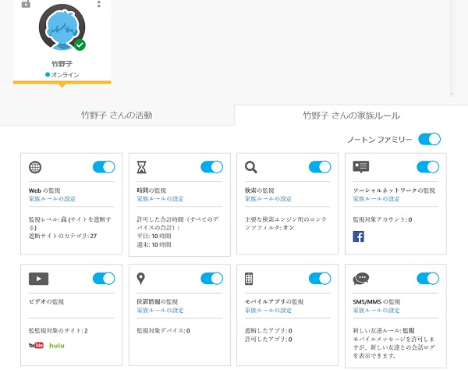
Task: Click the モバイルアプリの監視 heading text
Action: pyautogui.click(x=274, y=302)
